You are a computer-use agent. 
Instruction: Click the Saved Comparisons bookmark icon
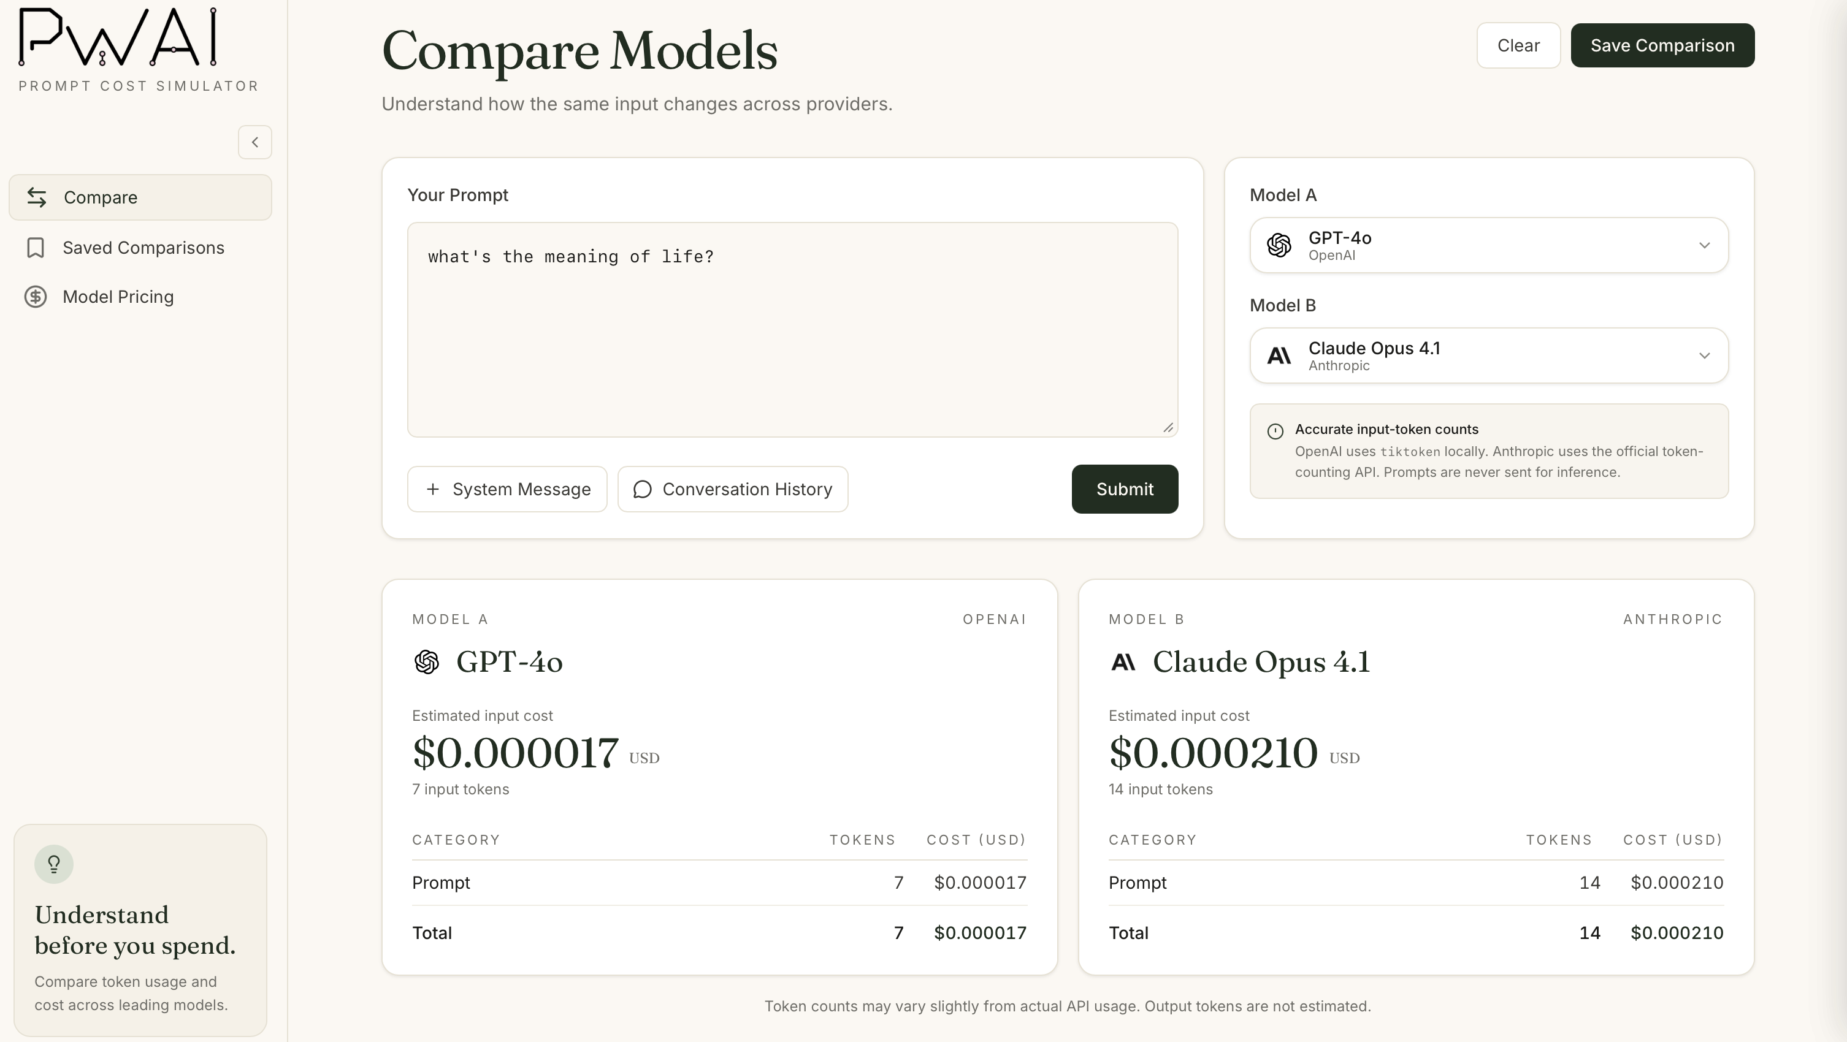[x=35, y=247]
